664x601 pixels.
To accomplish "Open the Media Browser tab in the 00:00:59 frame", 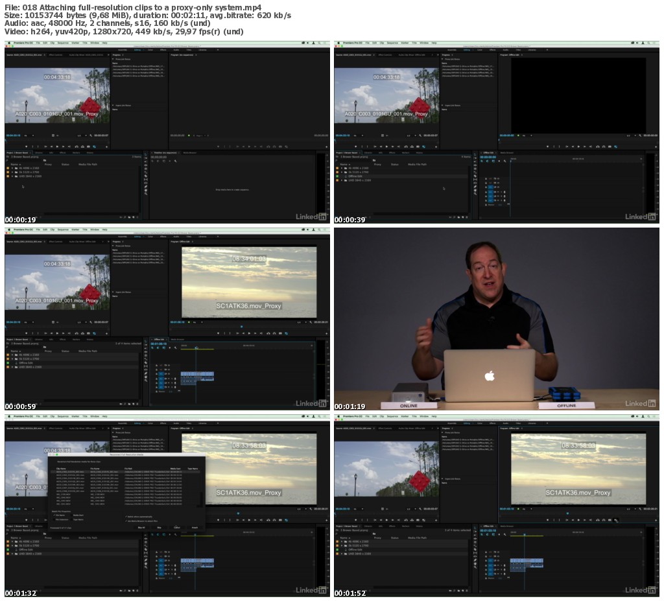I will pos(178,339).
